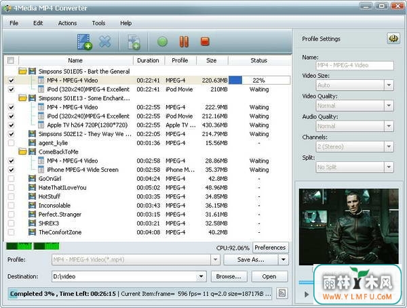
Task: Sort the list by the Name column header
Action: 75,60
